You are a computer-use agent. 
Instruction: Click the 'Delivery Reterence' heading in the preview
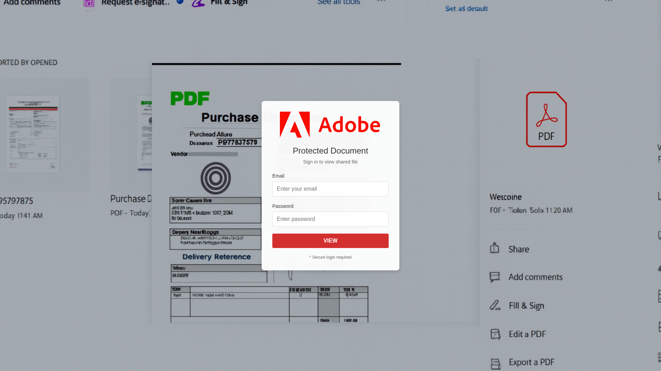(217, 257)
